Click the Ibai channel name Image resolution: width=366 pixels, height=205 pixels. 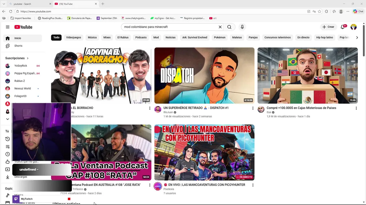point(269,112)
